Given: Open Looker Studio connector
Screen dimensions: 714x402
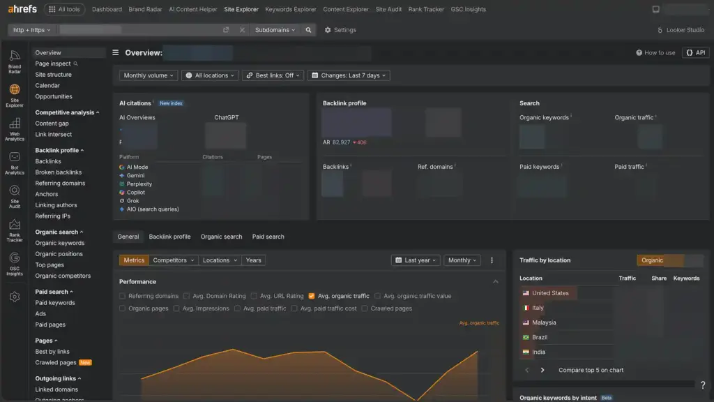Looking at the screenshot, I should [681, 30].
